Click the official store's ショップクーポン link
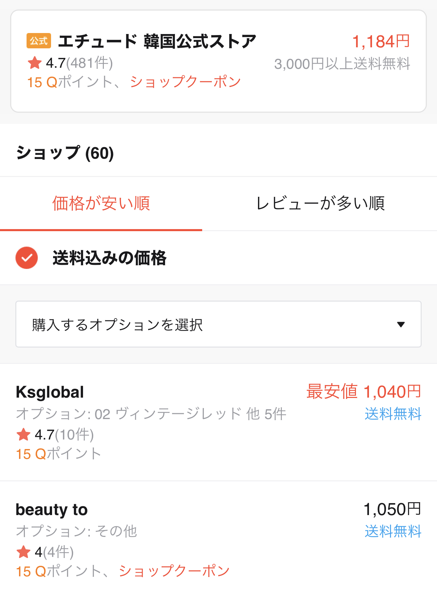 coord(185,82)
